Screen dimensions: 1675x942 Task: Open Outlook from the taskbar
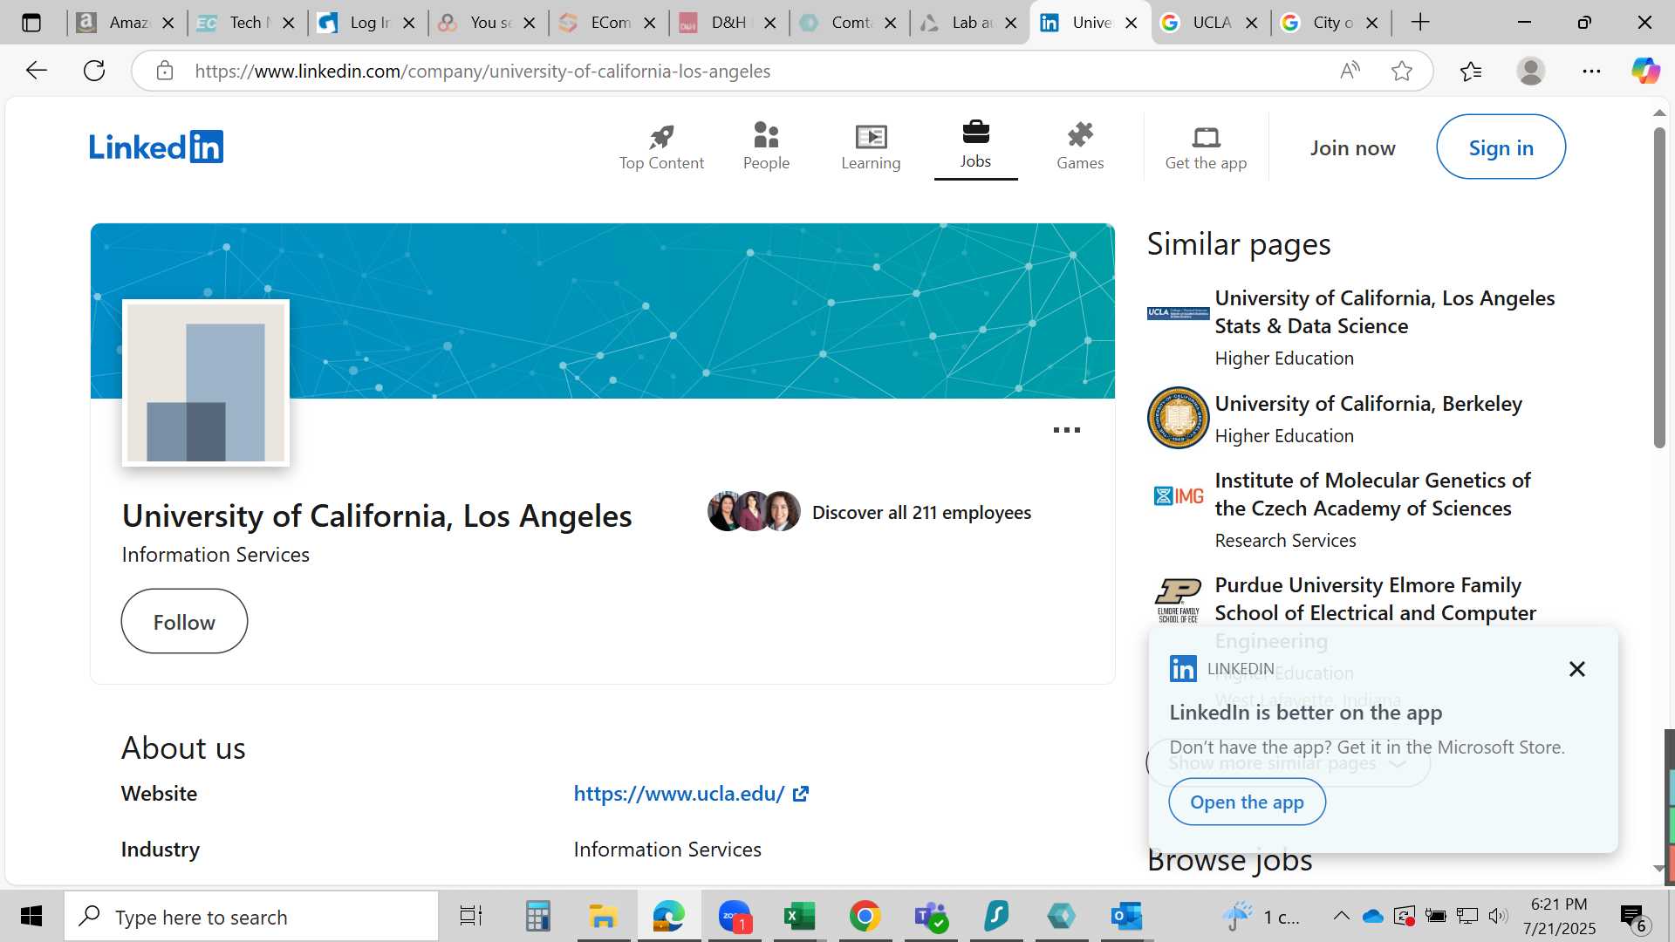pos(1126,916)
